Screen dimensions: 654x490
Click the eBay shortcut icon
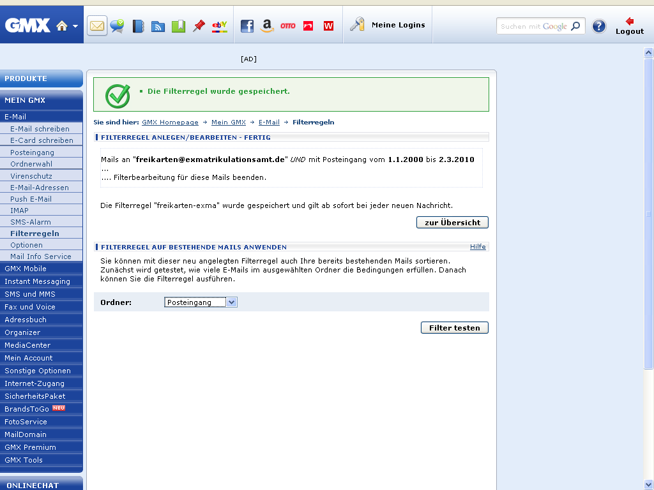pos(220,26)
